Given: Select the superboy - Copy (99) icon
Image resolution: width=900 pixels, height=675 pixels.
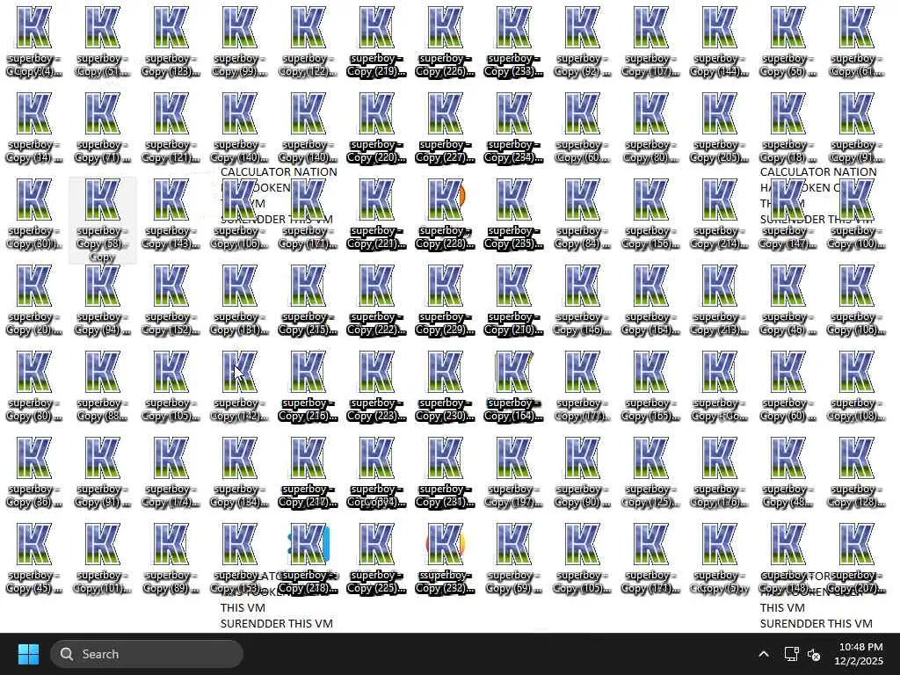Looking at the screenshot, I should [239, 41].
